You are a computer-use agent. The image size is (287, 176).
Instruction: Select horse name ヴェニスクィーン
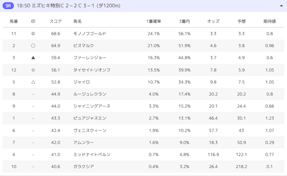coord(90,130)
